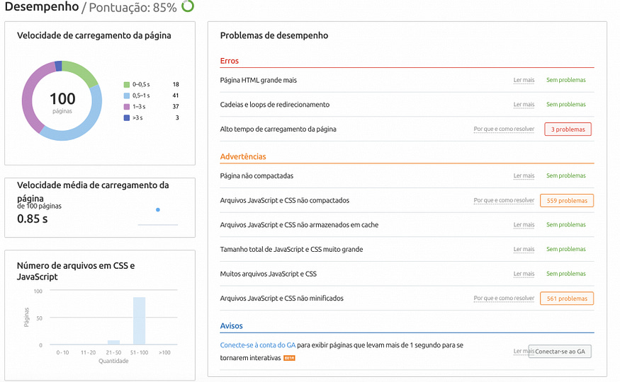Click the count 37 in the legend
This screenshot has width=620, height=382.
click(x=176, y=107)
